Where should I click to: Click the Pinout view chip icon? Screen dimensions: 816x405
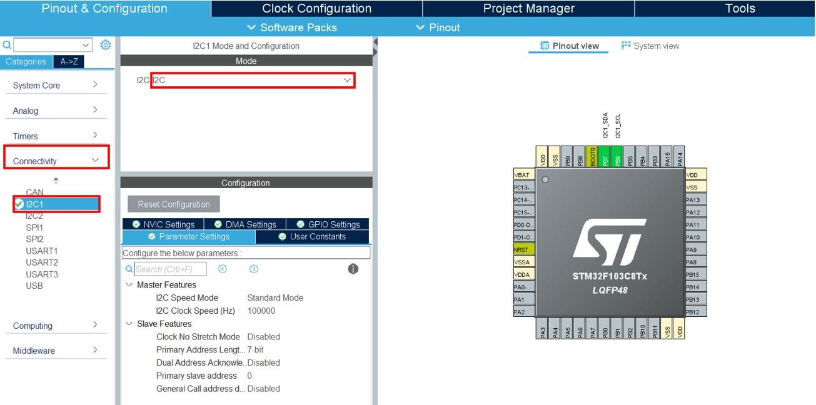coord(545,46)
